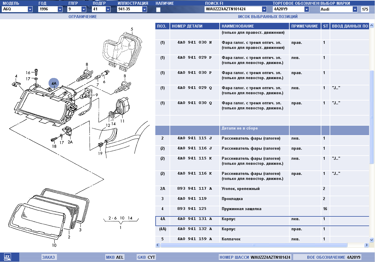
Task: Click the ВВОД ДАННЫХ ПО column header
Action: coord(350,26)
